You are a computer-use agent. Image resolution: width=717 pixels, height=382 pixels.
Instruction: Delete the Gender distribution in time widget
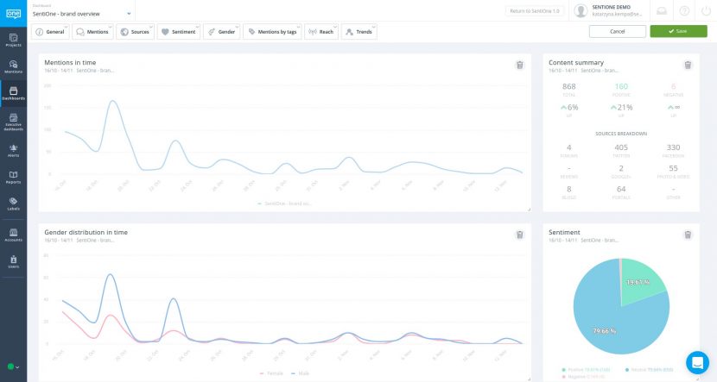tap(519, 235)
